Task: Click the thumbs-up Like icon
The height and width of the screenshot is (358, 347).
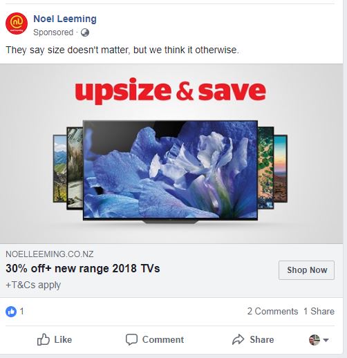Action: 44,339
